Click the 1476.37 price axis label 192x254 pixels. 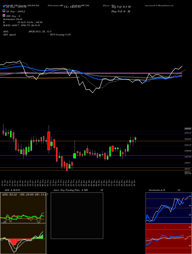point(188,133)
